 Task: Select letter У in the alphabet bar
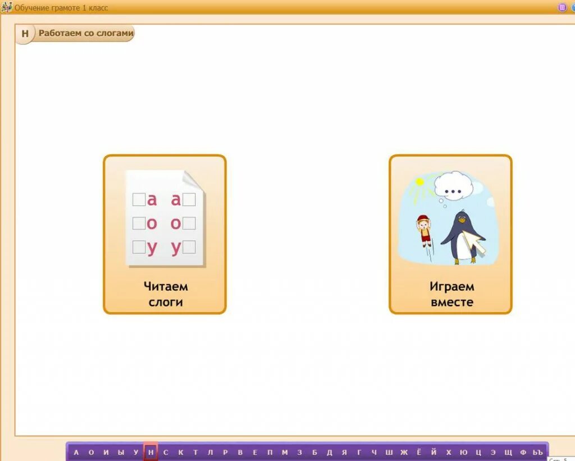[x=136, y=452]
